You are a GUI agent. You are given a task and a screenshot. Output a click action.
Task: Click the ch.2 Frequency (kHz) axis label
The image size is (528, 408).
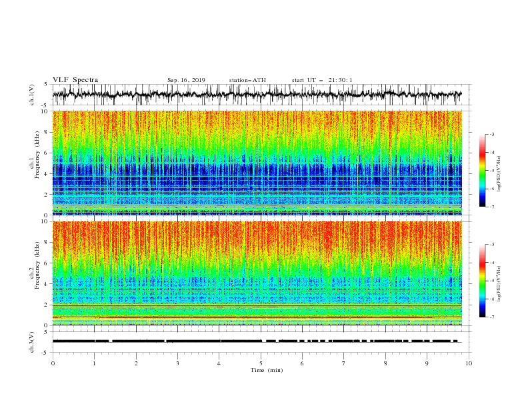tap(35, 265)
